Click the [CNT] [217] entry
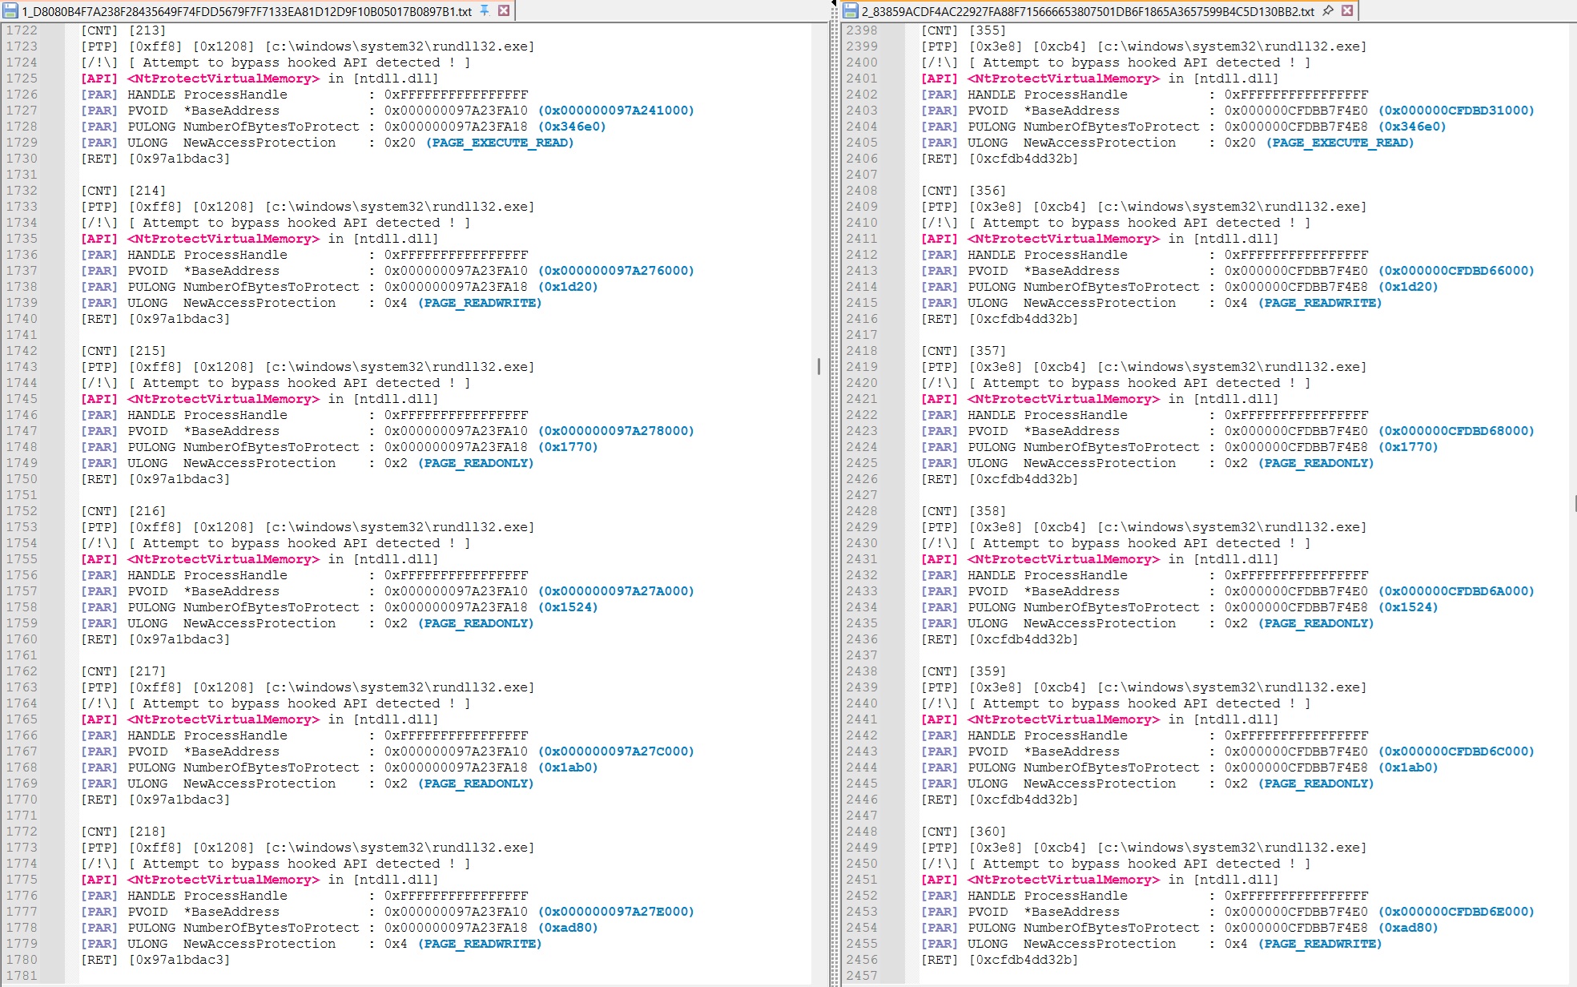 pyautogui.click(x=123, y=671)
